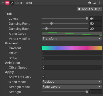This screenshot has width=103, height=96.
Task: Click the Layers slider handle
Action: pos(87,18)
